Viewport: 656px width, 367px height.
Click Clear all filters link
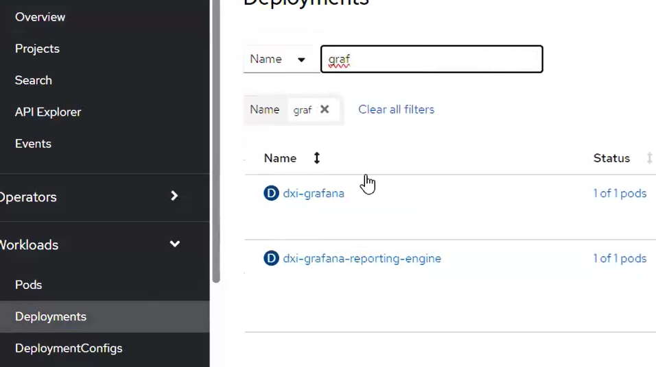[x=396, y=110]
